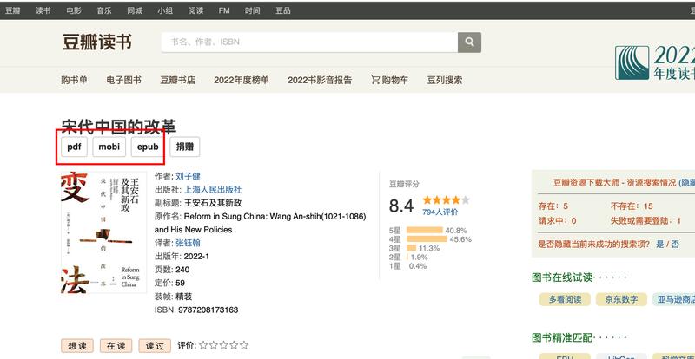Click the 不存在：15 status text
Image resolution: width=695 pixels, height=359 pixels.
pyautogui.click(x=632, y=206)
